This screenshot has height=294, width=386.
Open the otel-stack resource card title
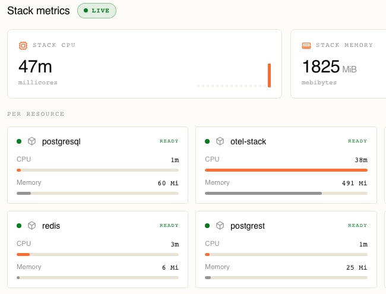pos(248,141)
